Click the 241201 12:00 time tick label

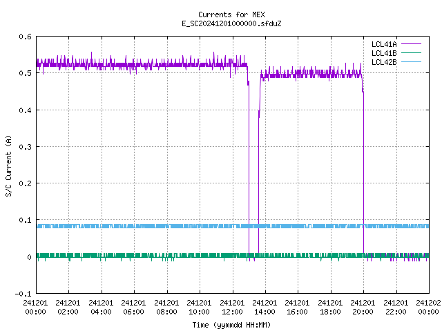click(232, 308)
